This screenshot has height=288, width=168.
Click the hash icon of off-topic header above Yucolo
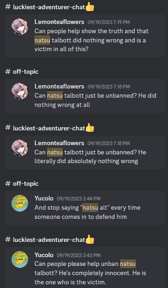click(8, 183)
